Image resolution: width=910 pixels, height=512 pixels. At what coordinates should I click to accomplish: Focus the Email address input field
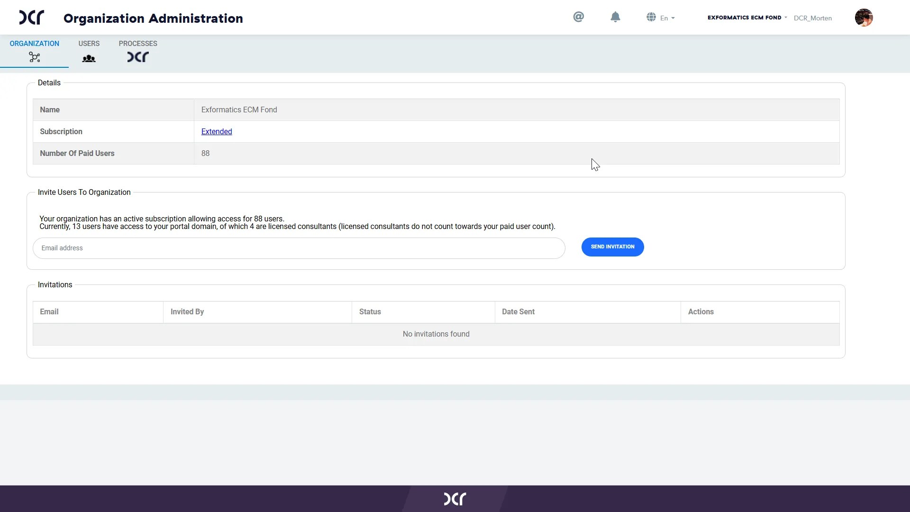pyautogui.click(x=299, y=248)
